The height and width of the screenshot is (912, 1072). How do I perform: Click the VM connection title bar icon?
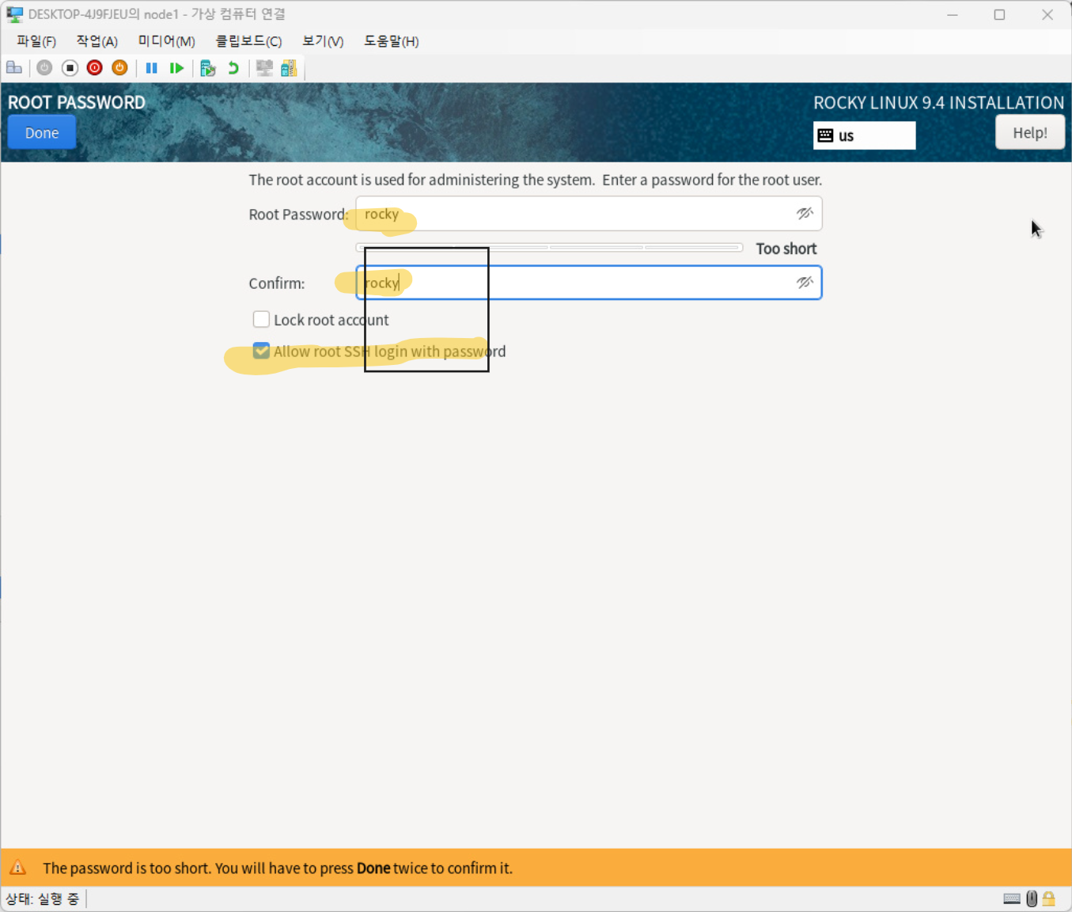pos(15,14)
